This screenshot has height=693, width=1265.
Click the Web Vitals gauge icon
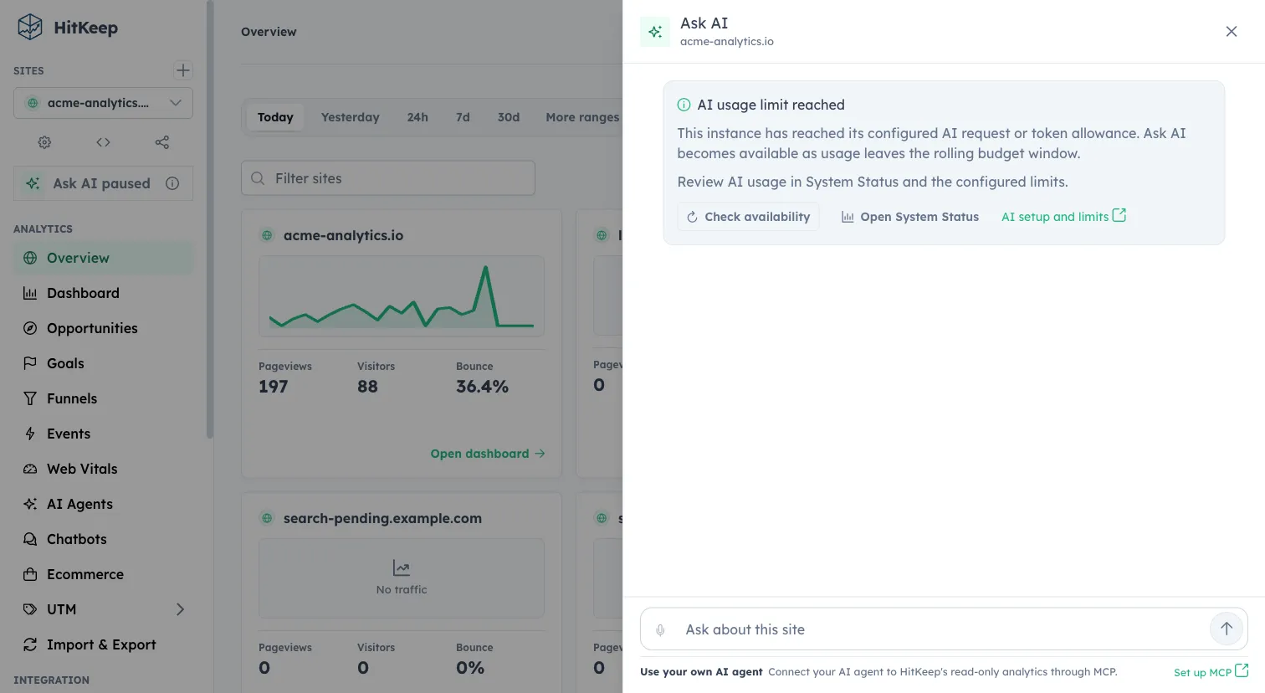30,469
